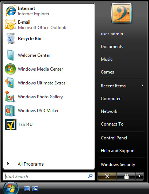
Task: Open Control Panel
Action: pyautogui.click(x=114, y=138)
